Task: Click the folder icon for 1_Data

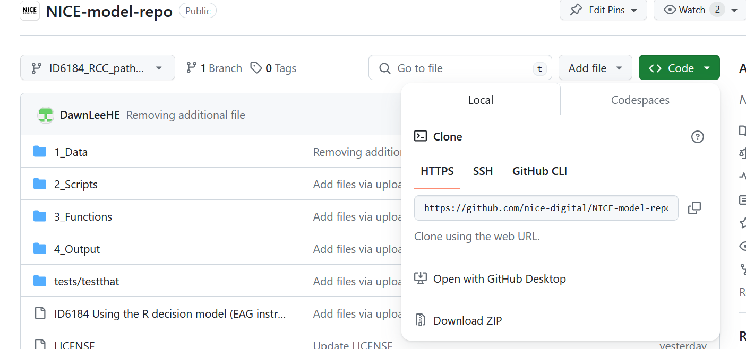Action: coord(40,152)
